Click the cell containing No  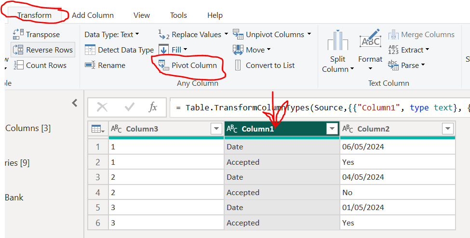(398, 192)
